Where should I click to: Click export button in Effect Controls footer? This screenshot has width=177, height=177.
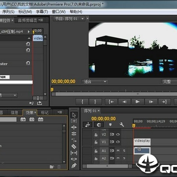pyautogui.click(x=40, y=103)
